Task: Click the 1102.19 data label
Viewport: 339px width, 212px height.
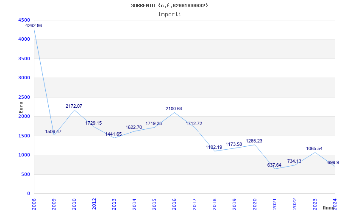Action: [214, 147]
